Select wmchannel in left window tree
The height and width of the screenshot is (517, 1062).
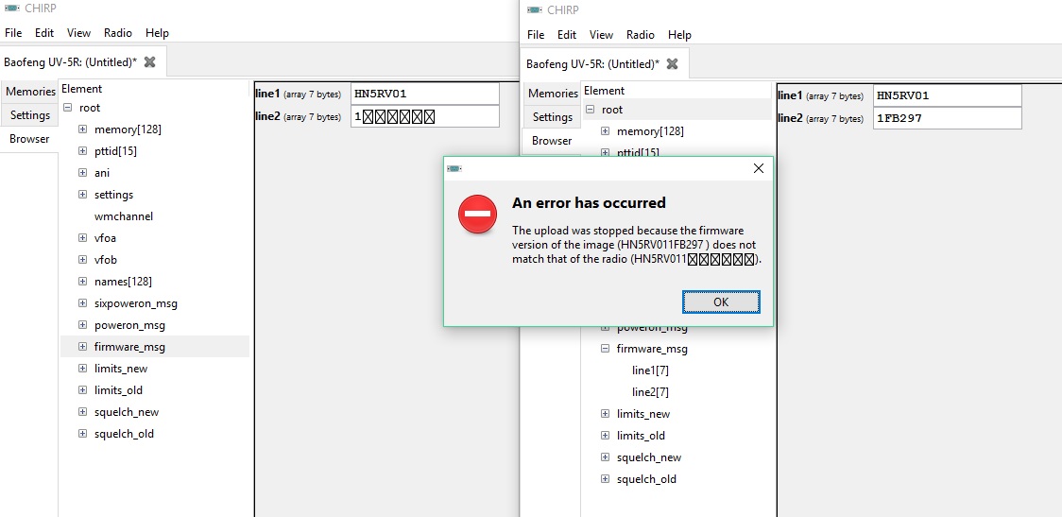pos(123,216)
